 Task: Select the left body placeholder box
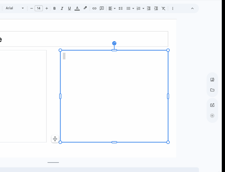click(x=23, y=96)
